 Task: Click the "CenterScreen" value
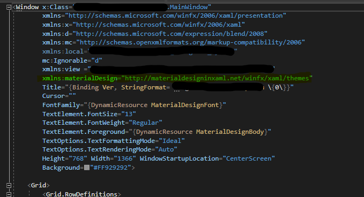coord(249,158)
